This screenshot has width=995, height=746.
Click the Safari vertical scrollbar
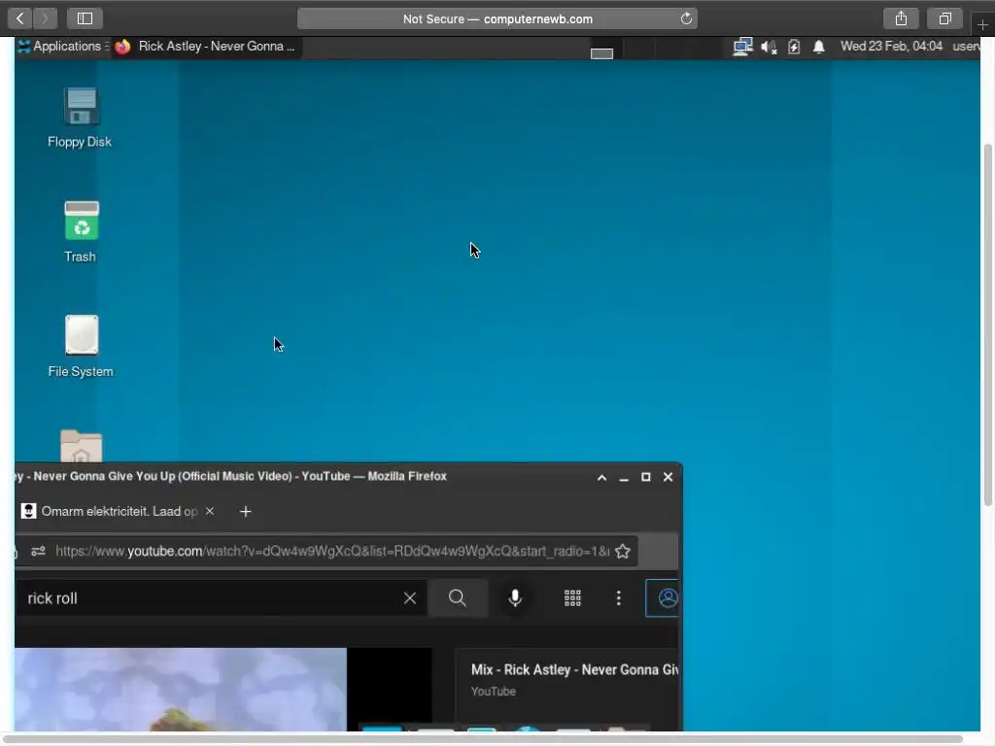tap(988, 324)
